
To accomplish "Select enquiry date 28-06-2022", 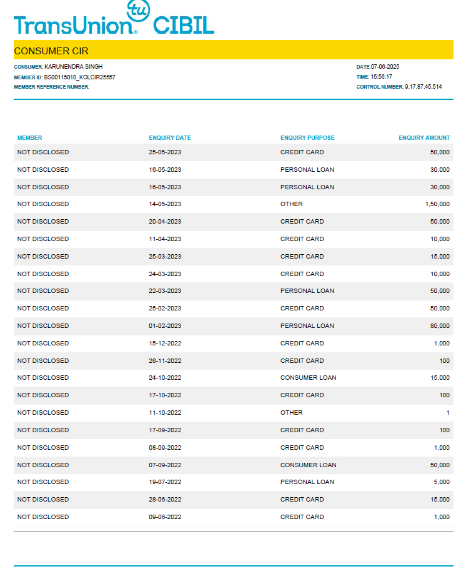I will (165, 499).
